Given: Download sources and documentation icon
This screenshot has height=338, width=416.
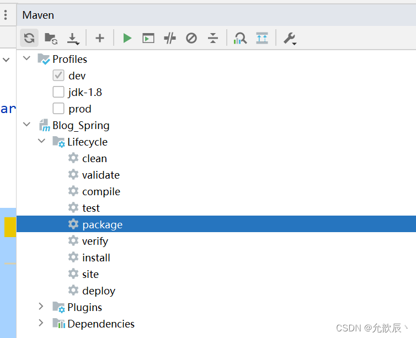Looking at the screenshot, I should [x=73, y=39].
